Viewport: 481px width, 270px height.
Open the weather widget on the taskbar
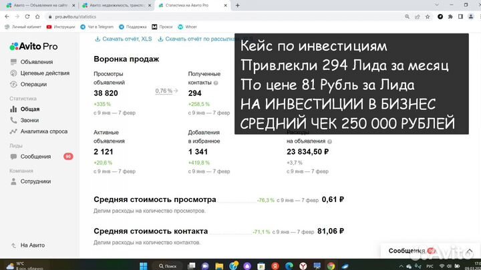(x=25, y=266)
